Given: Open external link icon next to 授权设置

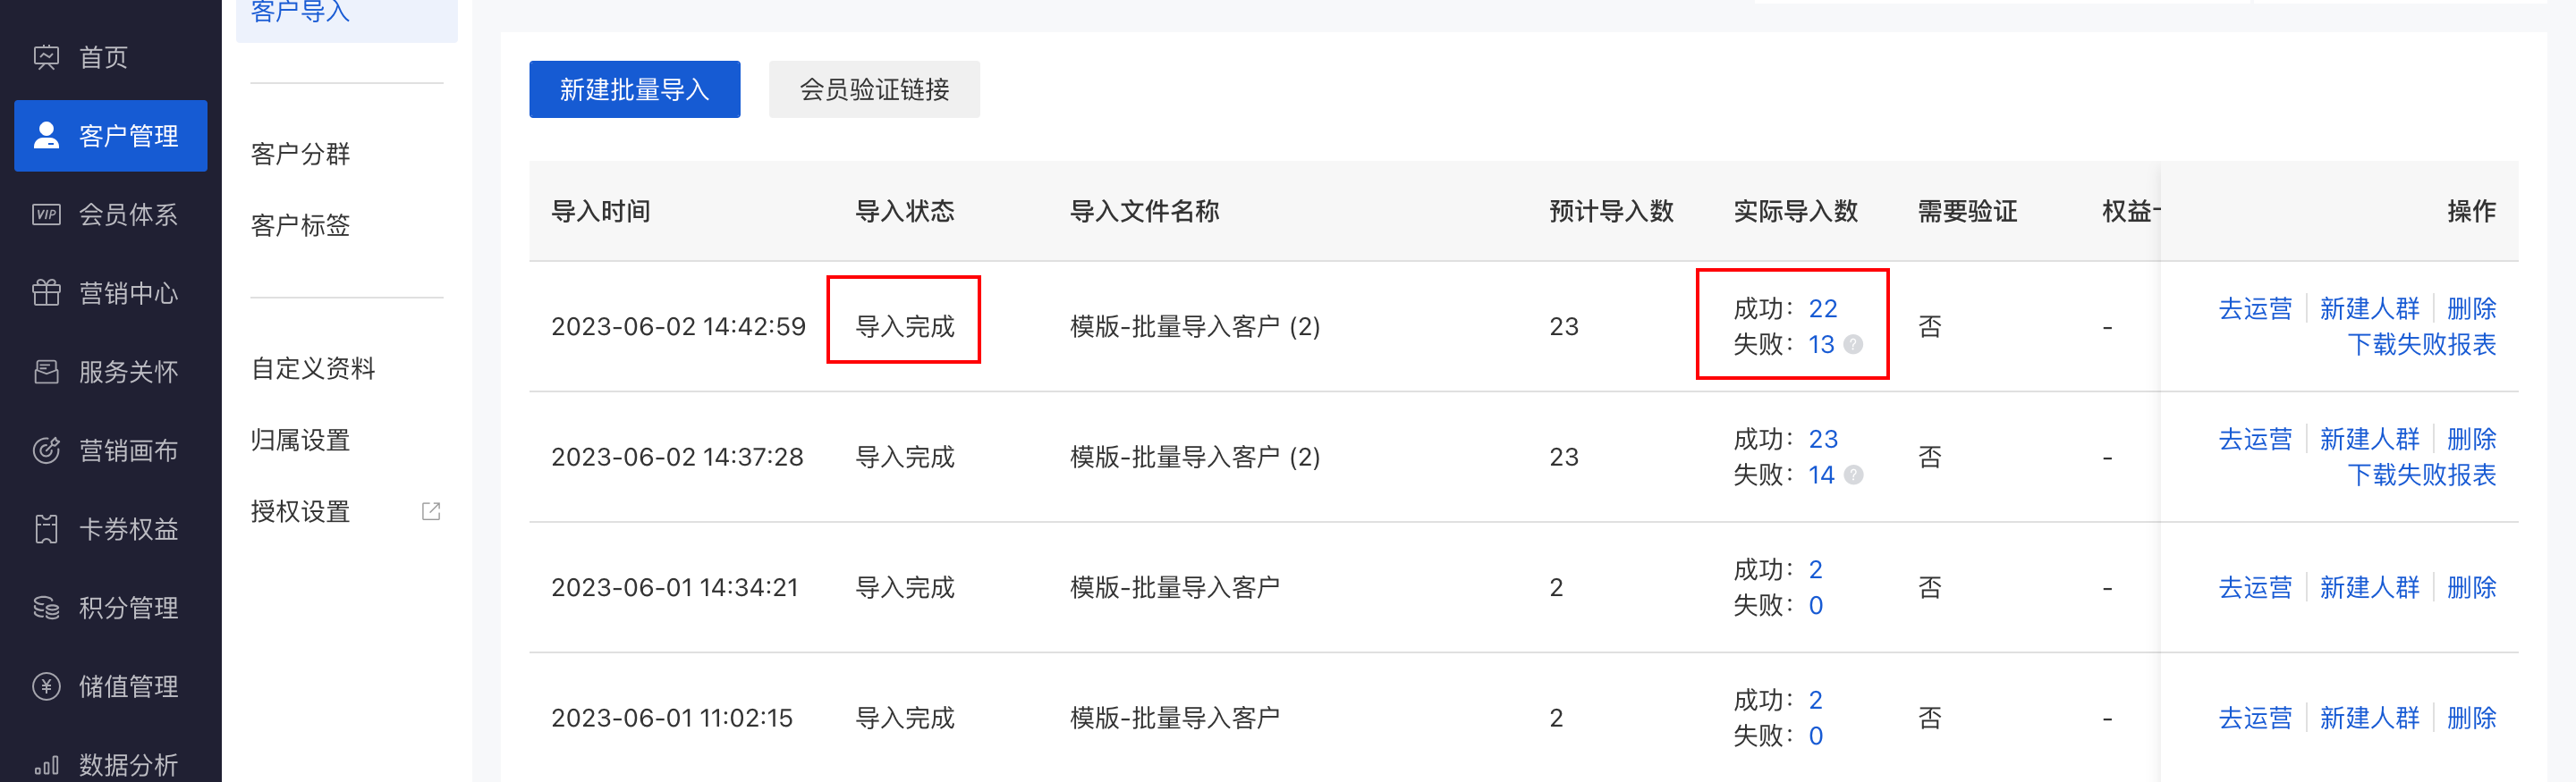Looking at the screenshot, I should tap(431, 511).
